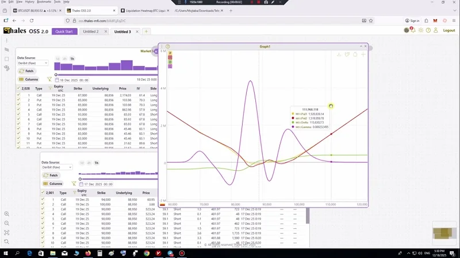Toggle the select-all checkbox in the 2,001 table header
The height and width of the screenshot is (258, 460).
pyautogui.click(x=43, y=193)
